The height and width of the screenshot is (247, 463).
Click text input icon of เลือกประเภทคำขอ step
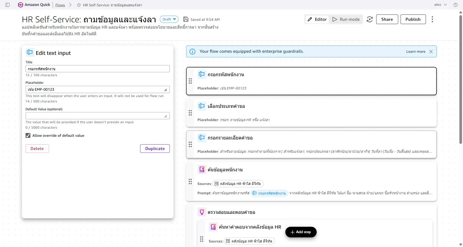(202, 106)
